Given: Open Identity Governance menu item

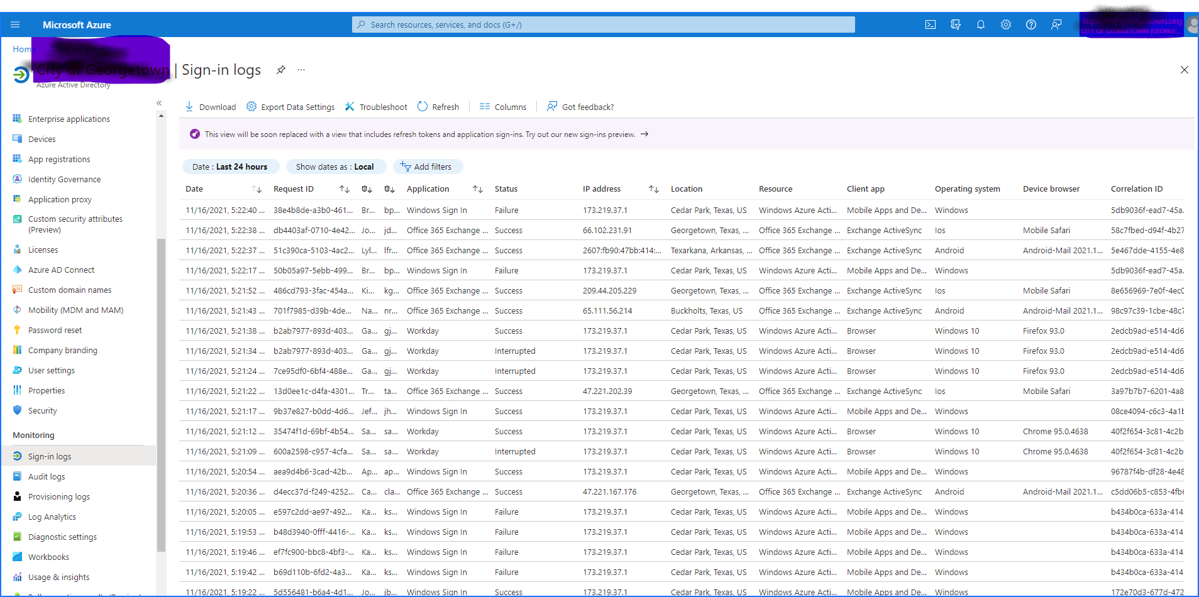Looking at the screenshot, I should tap(64, 179).
